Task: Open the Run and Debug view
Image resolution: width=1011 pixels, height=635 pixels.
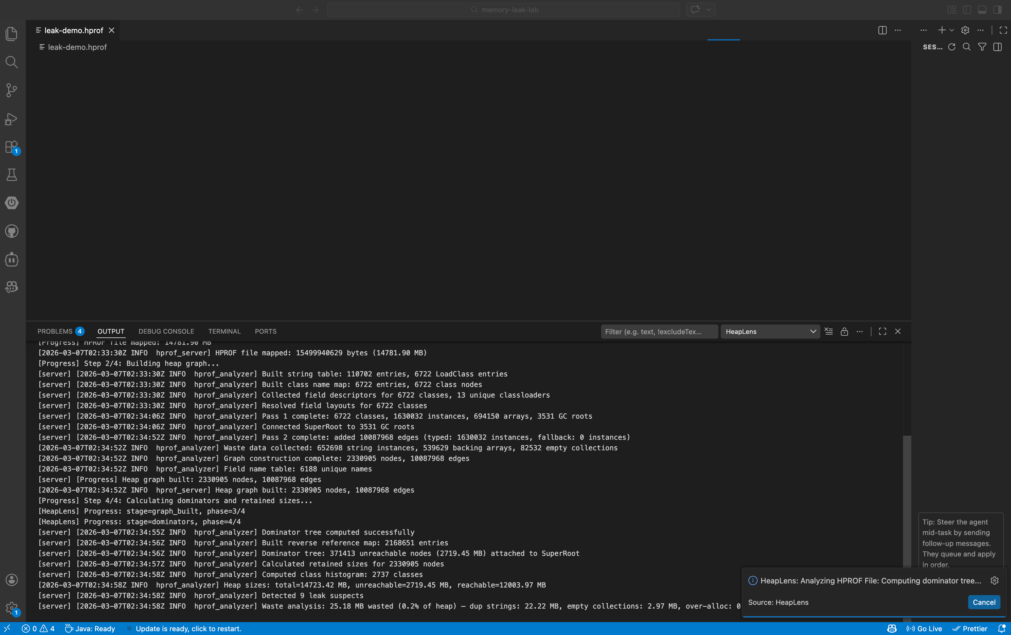Action: [12, 119]
